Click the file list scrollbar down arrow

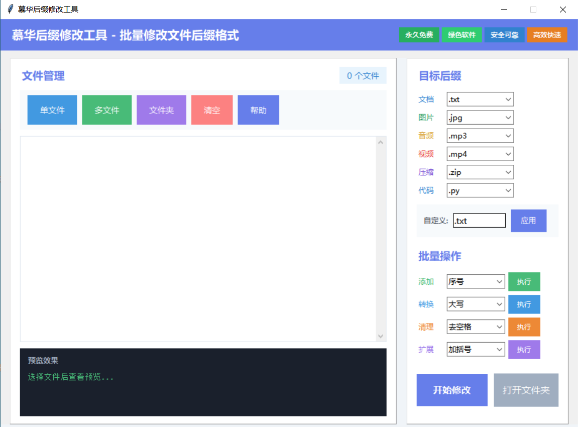[x=381, y=336]
